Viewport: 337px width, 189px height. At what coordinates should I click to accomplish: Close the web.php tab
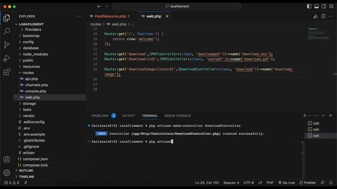[167, 16]
